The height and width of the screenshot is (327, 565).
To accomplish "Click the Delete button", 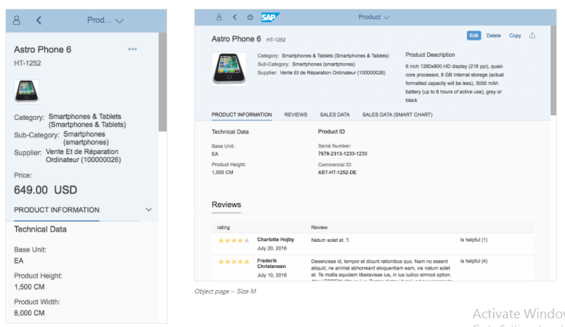I will pyautogui.click(x=493, y=36).
